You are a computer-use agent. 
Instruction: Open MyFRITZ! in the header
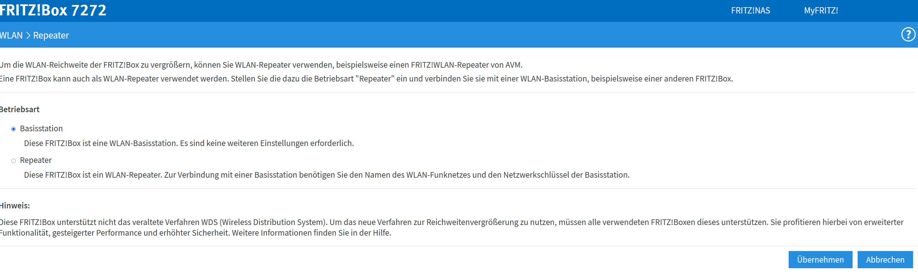(x=821, y=11)
